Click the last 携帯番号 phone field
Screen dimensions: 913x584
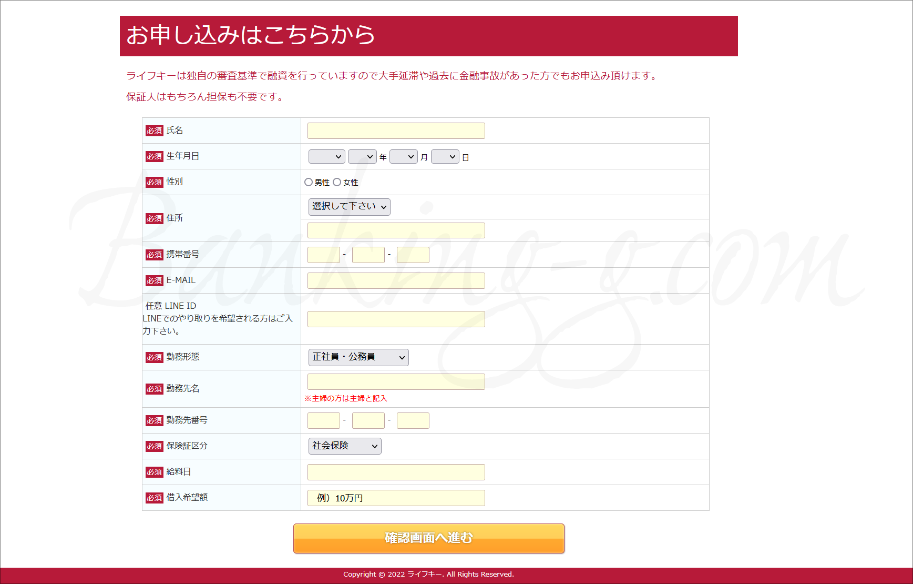coord(413,255)
